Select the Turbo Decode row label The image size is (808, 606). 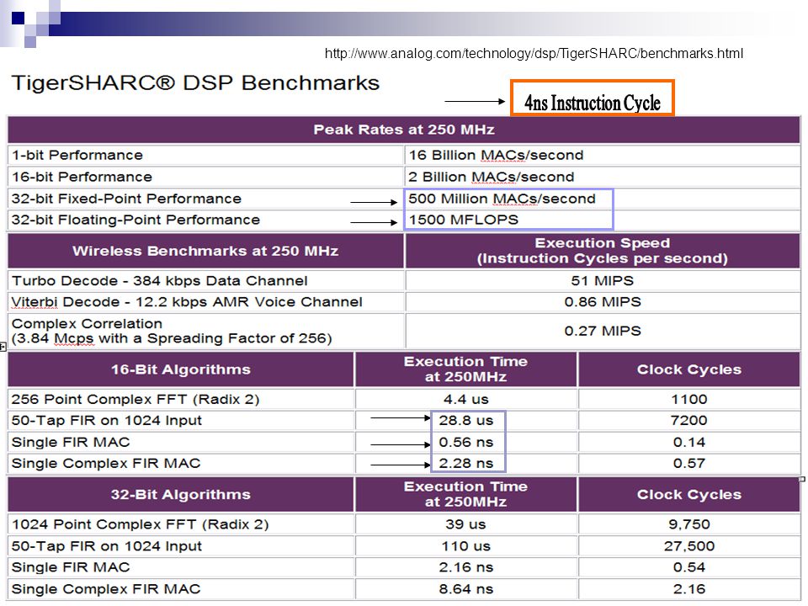click(x=159, y=281)
